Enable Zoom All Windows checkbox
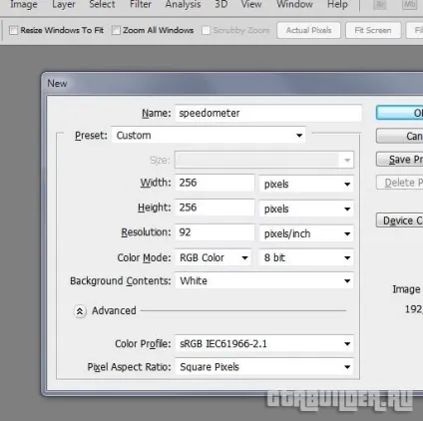423x421 pixels. click(x=116, y=30)
